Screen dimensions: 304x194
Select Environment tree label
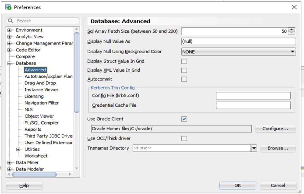click(29, 30)
